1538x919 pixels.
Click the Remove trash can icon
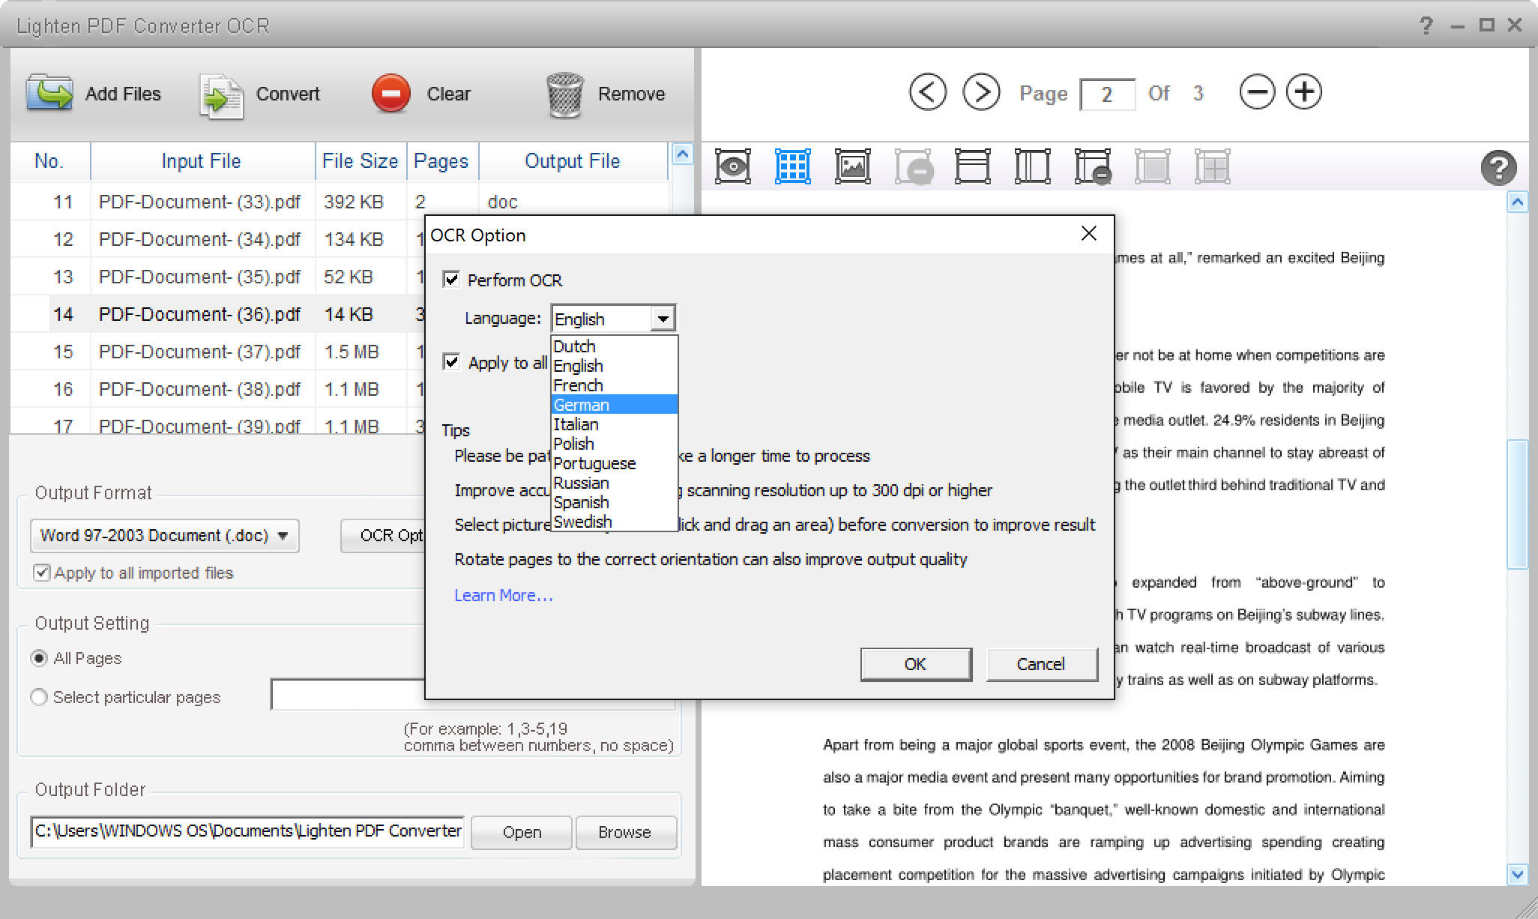point(564,95)
